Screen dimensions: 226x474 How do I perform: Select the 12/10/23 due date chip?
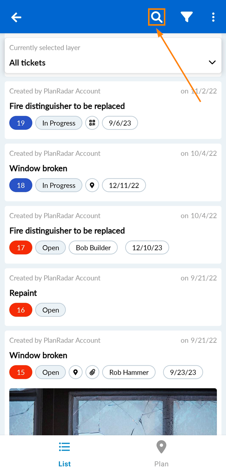click(x=147, y=248)
